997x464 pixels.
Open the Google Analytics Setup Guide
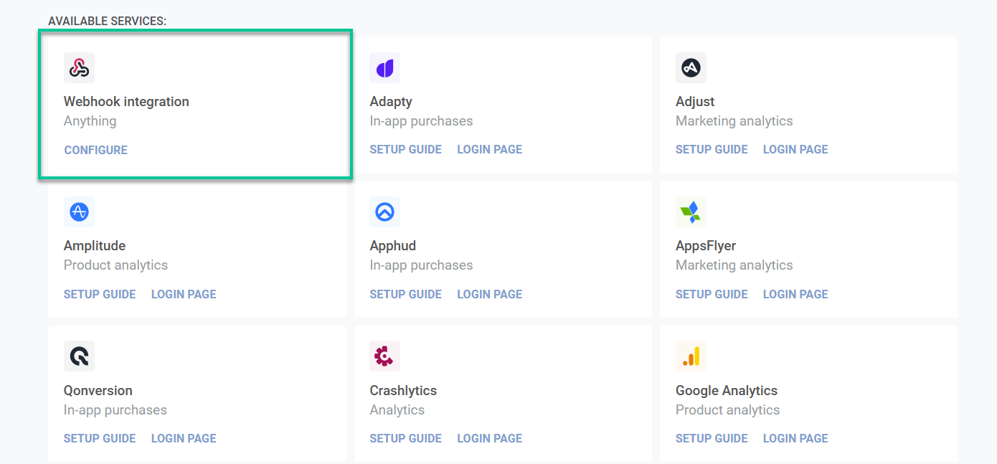(712, 438)
